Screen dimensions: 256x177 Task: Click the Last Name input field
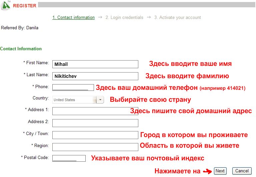95,76
